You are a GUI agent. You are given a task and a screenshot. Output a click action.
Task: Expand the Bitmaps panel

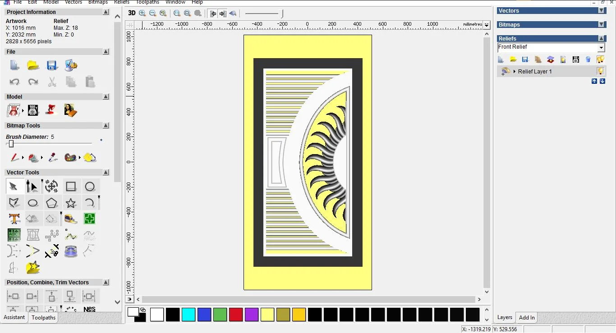(602, 25)
